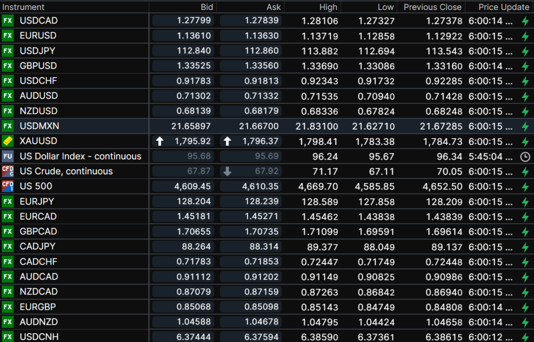Select the EURGBP instrument name
The image size is (534, 342).
pos(38,307)
